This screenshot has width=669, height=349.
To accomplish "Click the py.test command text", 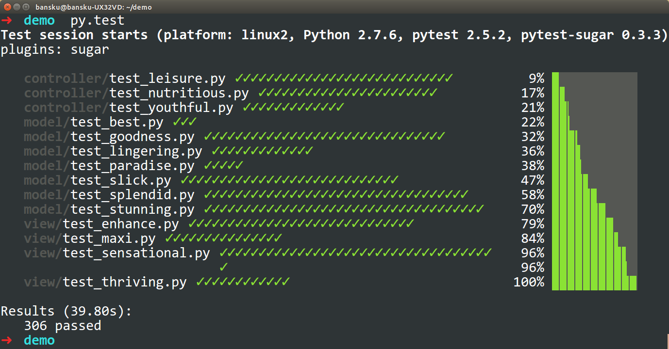I will (x=97, y=20).
